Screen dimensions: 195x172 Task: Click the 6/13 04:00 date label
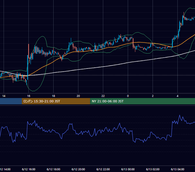[x=178, y=169]
